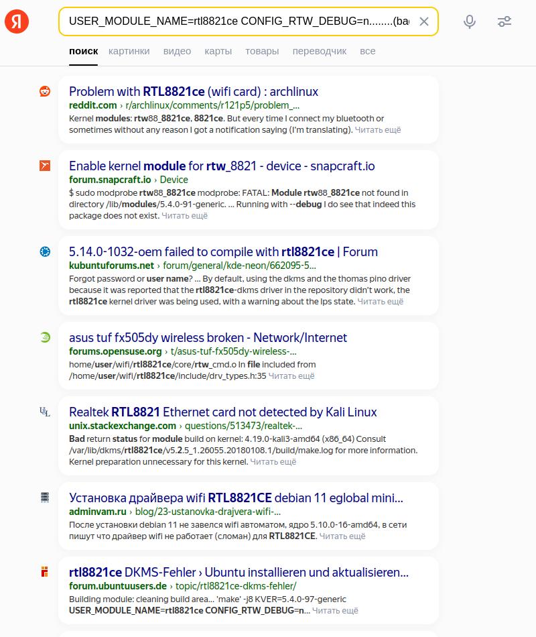
Task: Open 'Enable kernel module for rtw_8821' result
Action: (x=222, y=166)
